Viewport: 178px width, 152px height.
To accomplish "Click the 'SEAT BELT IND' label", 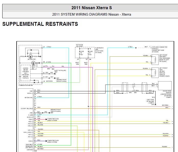I will click(33, 67).
